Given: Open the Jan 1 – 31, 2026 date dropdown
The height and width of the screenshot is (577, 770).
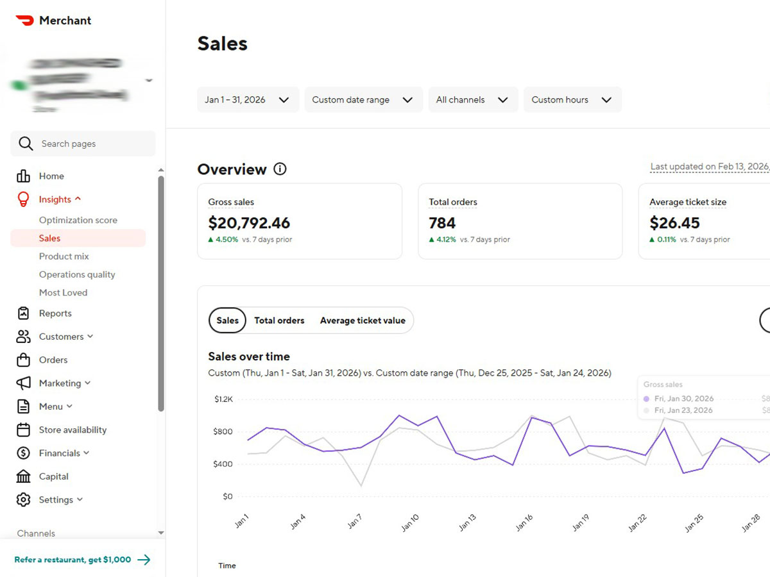Looking at the screenshot, I should (x=248, y=99).
